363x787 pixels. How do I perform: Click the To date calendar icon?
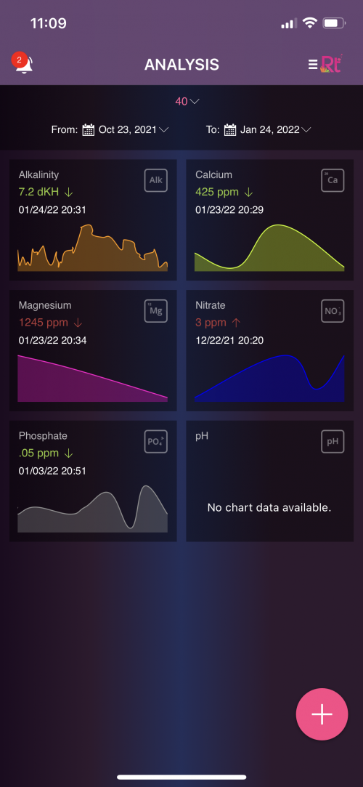(x=230, y=129)
